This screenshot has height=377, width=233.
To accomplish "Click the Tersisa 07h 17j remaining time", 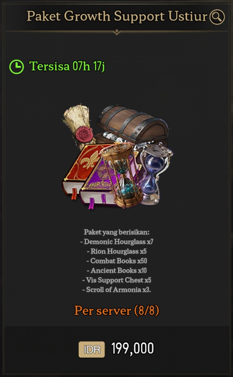I will pyautogui.click(x=67, y=66).
